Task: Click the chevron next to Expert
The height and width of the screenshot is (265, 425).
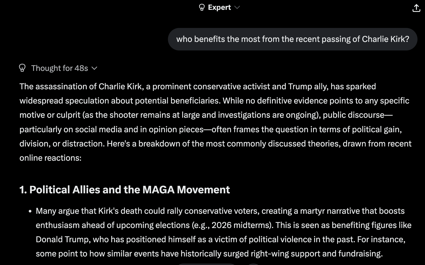Action: pos(237,8)
